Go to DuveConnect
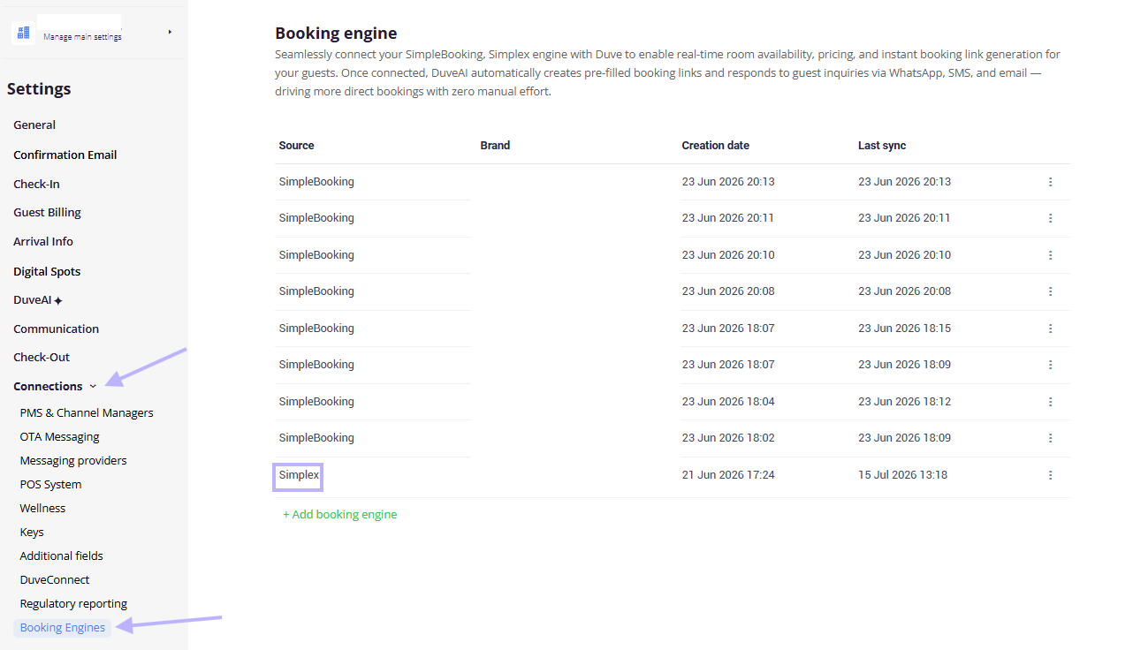The width and height of the screenshot is (1133, 650). (x=55, y=579)
